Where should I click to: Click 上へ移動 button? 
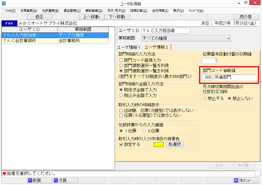(x=91, y=17)
